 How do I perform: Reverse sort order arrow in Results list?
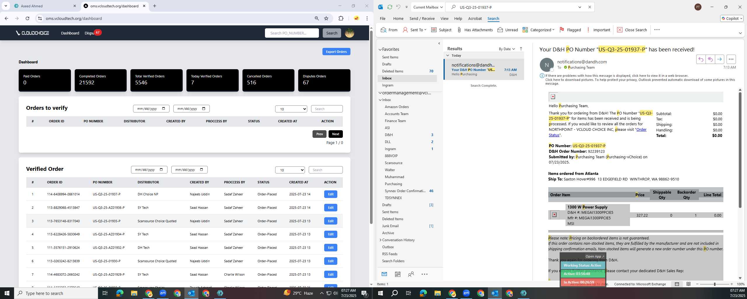tap(521, 49)
